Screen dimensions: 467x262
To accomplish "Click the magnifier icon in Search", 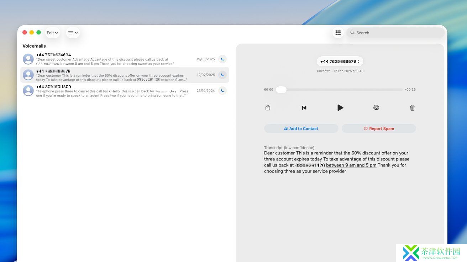I will (x=352, y=33).
